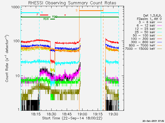The height and width of the screenshot is (123, 165).
Task: Click the '1000' y-axis tick label
Action: tap(15, 7)
